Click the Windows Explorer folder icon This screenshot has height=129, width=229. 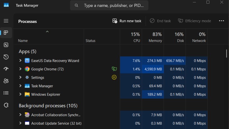pos(27,94)
